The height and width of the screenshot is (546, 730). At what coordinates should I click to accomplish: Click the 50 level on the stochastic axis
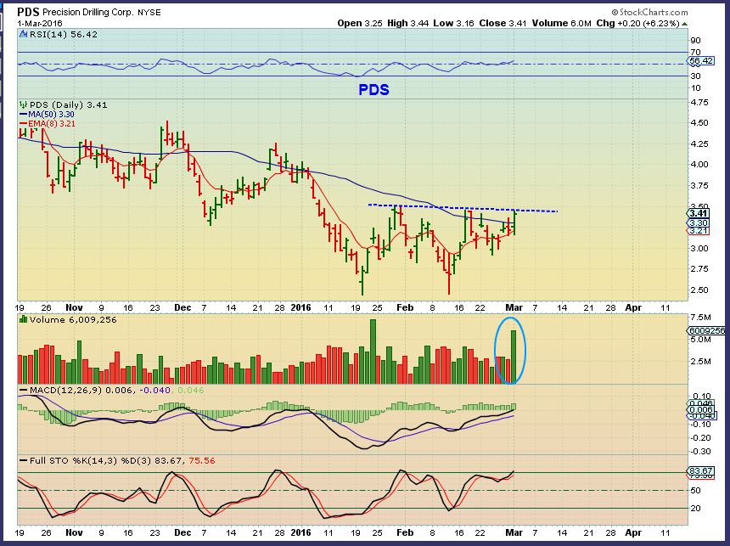[x=695, y=490]
